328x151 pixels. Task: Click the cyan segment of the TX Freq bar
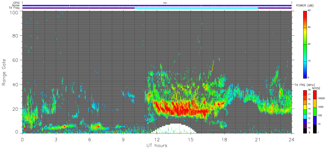196,8
